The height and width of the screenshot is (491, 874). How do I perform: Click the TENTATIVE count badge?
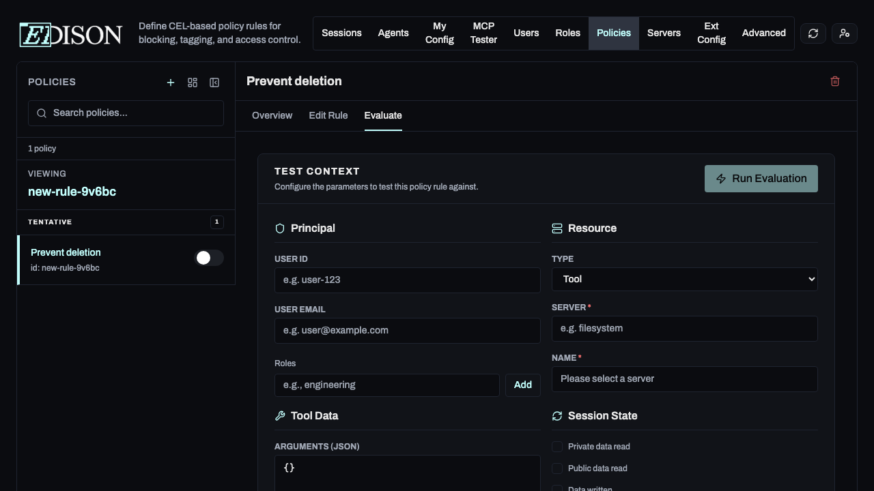click(x=216, y=222)
